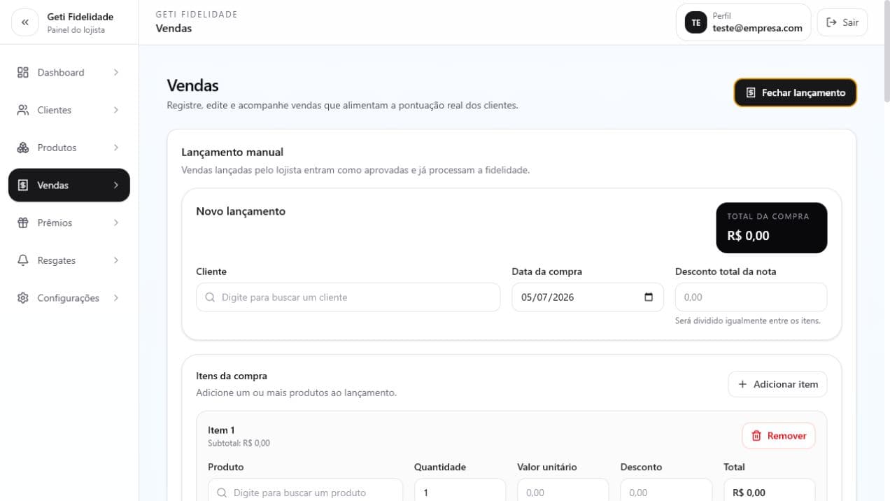
Task: Click 'Será dividido igualmente entre os itens.' hint
Action: [748, 321]
